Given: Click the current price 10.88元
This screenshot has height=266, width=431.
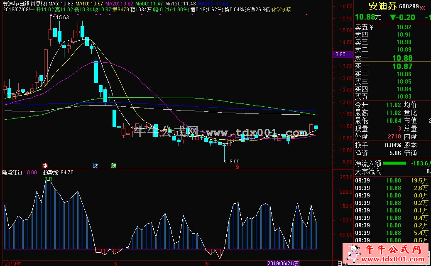Looking at the screenshot, I should coord(368,17).
